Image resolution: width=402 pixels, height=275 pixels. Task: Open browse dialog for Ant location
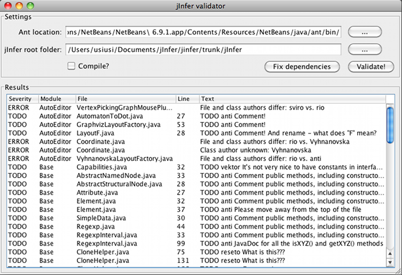(365, 32)
